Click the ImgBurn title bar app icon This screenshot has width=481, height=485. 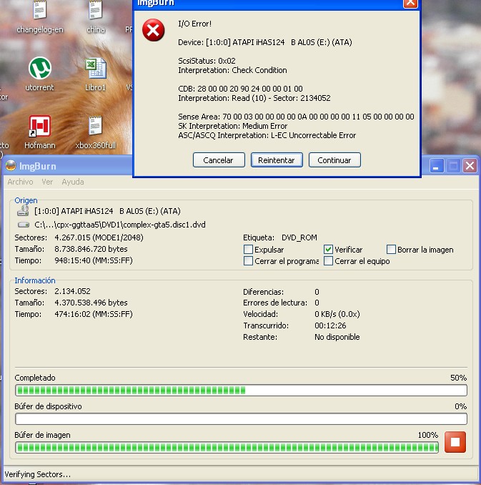click(11, 166)
